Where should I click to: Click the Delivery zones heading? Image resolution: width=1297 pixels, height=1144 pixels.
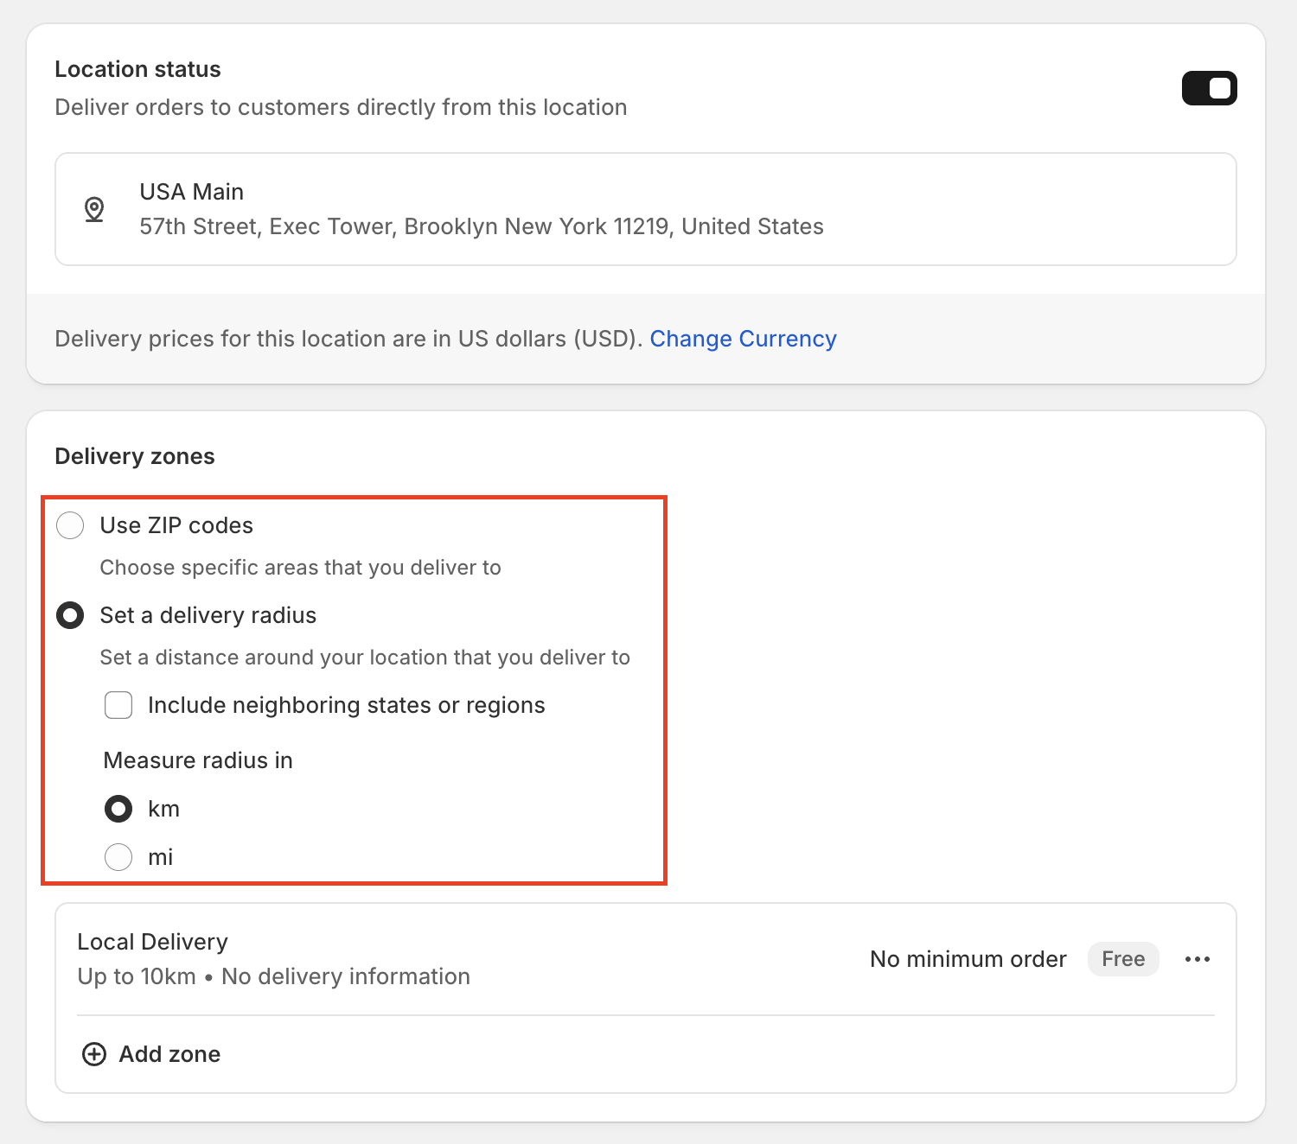[x=135, y=456]
